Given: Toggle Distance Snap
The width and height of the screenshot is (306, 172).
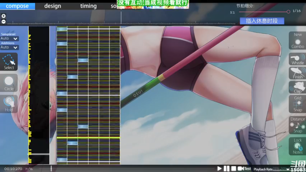Looking at the screenshot, I should click(x=298, y=125).
